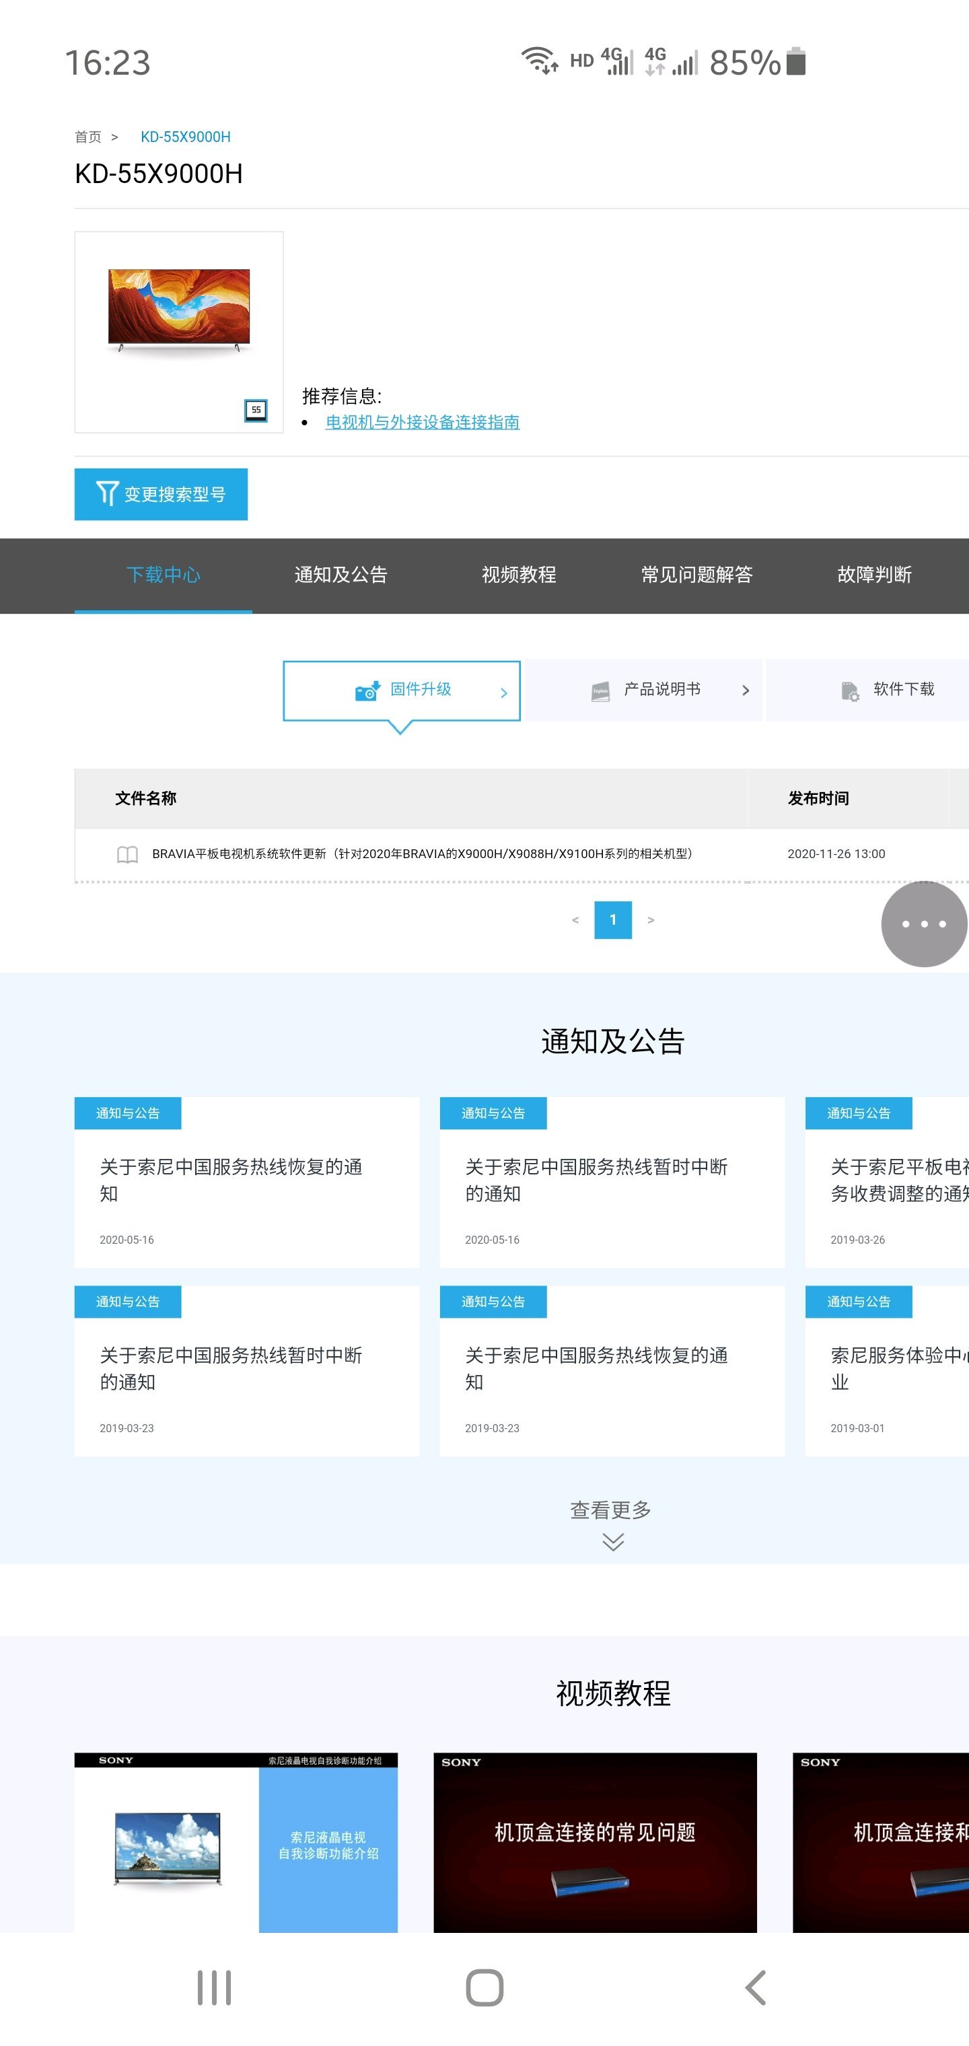Image resolution: width=969 pixels, height=2046 pixels.
Task: Switch to 视频教程 tab
Action: pos(519,575)
